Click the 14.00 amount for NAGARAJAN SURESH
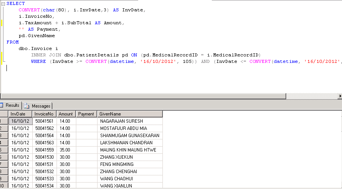 click(x=66, y=121)
